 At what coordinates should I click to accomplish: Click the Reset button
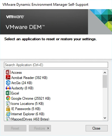(x=15, y=128)
